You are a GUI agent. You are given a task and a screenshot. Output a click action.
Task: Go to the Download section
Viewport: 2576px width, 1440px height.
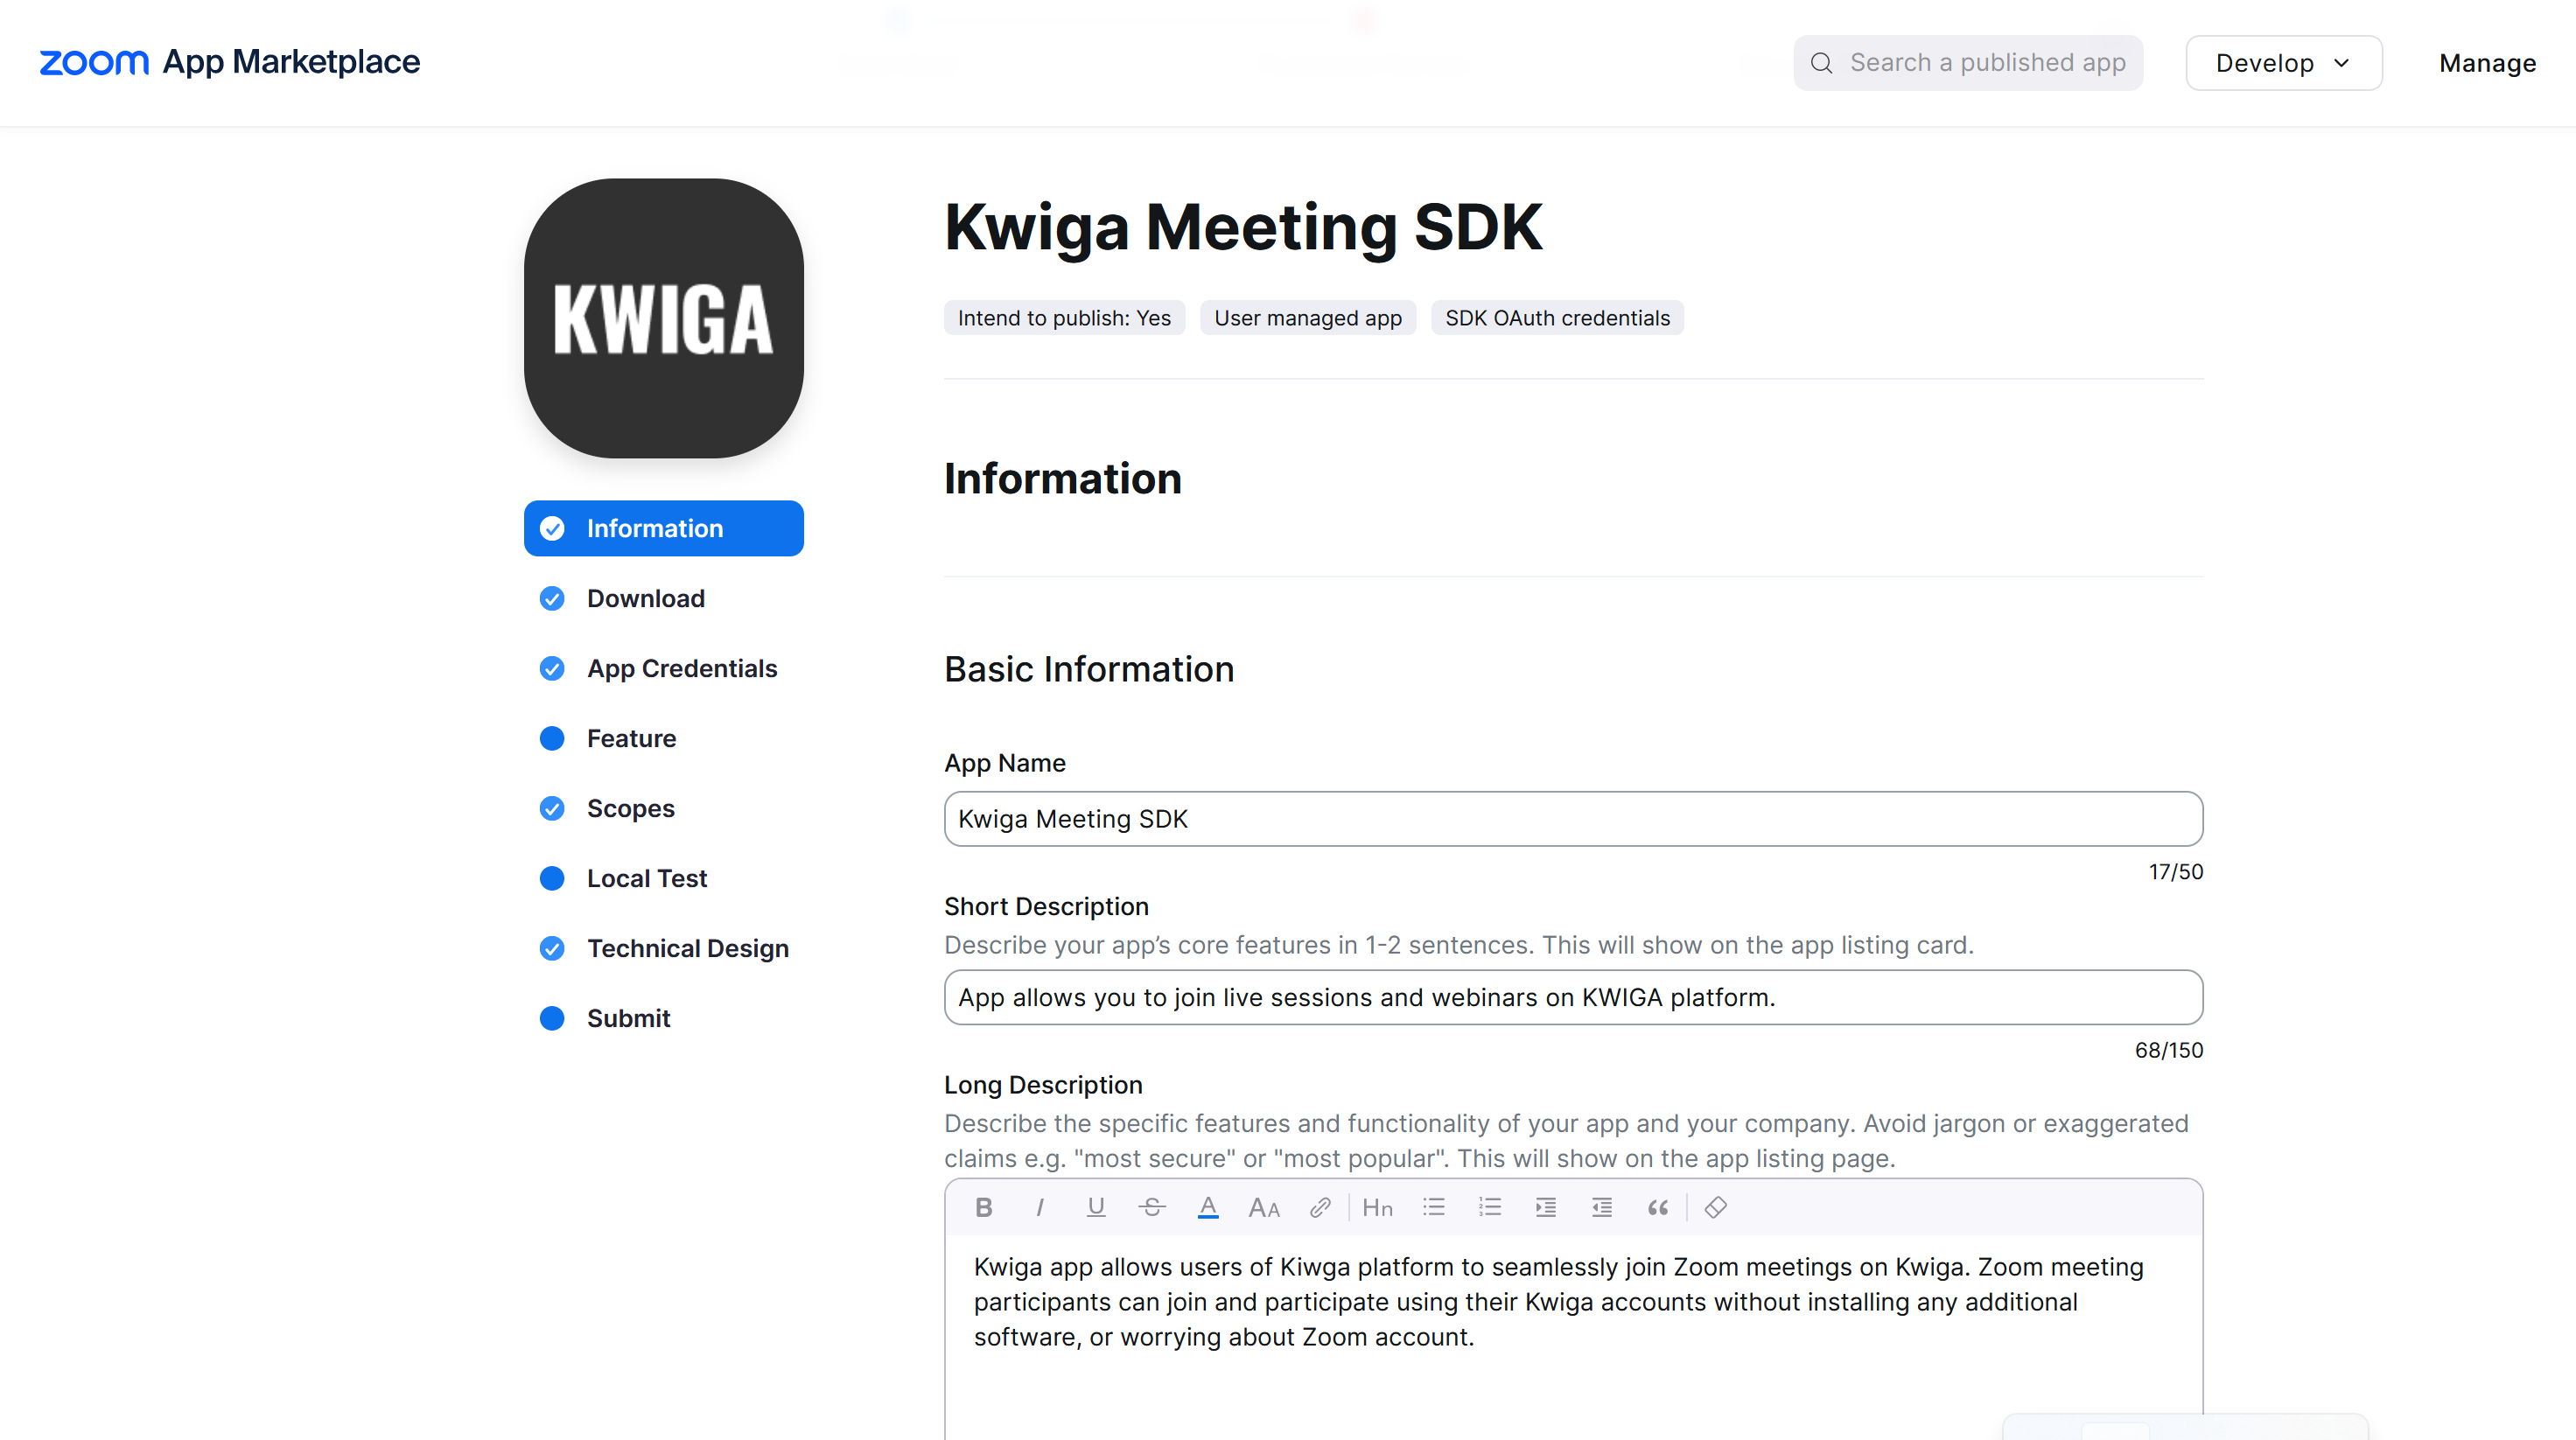[x=664, y=598]
